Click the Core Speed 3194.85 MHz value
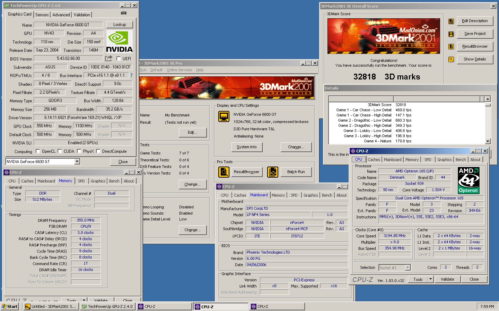Screen dimensions: 499x311 (x=395, y=236)
